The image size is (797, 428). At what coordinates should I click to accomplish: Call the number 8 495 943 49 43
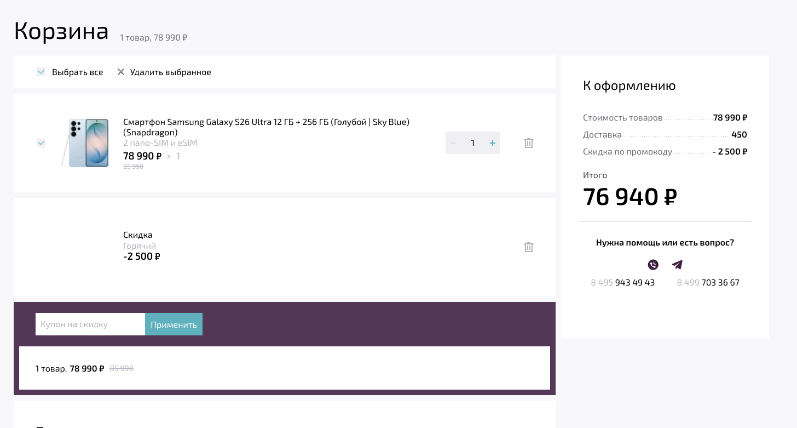click(623, 283)
